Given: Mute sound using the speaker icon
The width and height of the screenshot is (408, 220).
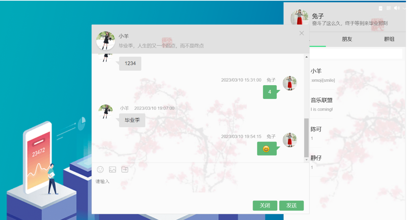Looking at the screenshot, I should click(x=397, y=8).
